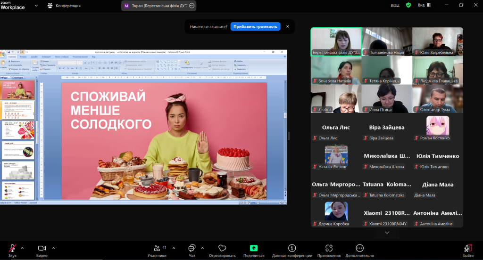
Task: Click the Вход sign-in link
Action: pyautogui.click(x=395, y=5)
